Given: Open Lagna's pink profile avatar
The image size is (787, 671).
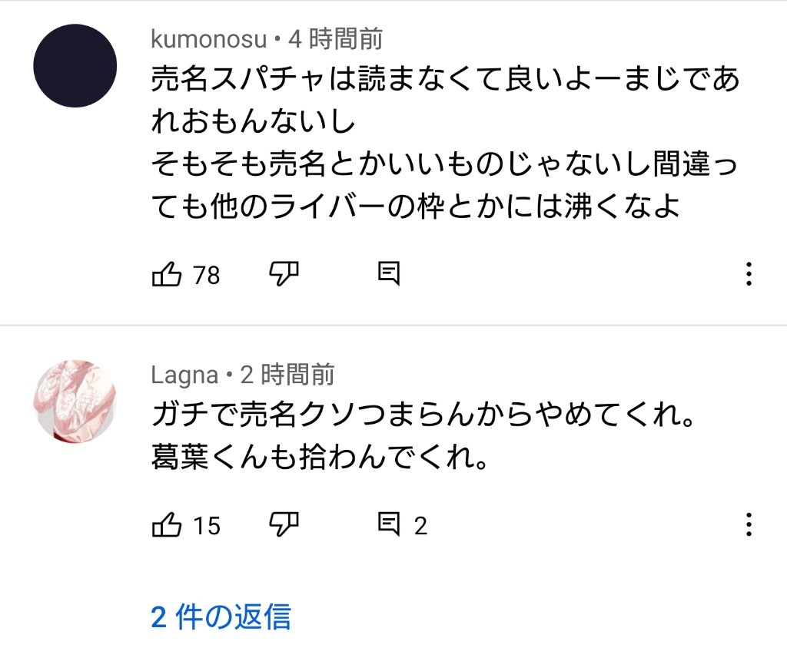Looking at the screenshot, I should pyautogui.click(x=75, y=399).
